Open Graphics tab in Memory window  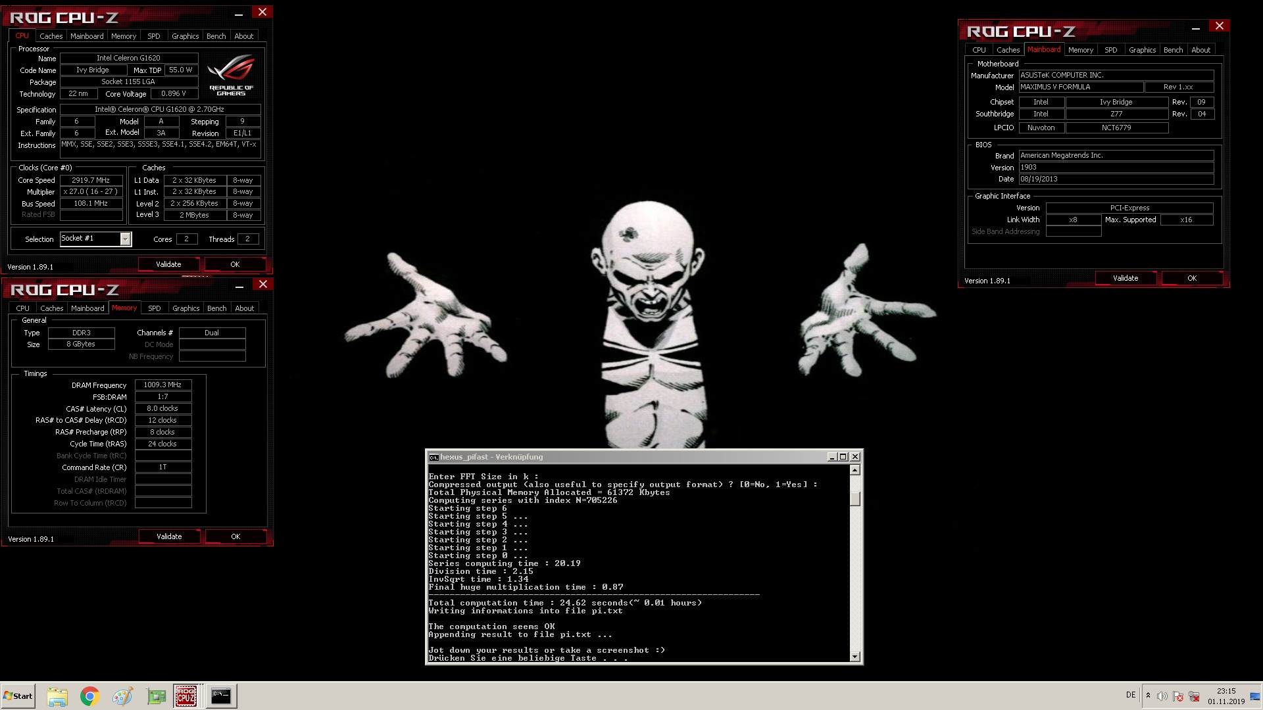click(186, 308)
